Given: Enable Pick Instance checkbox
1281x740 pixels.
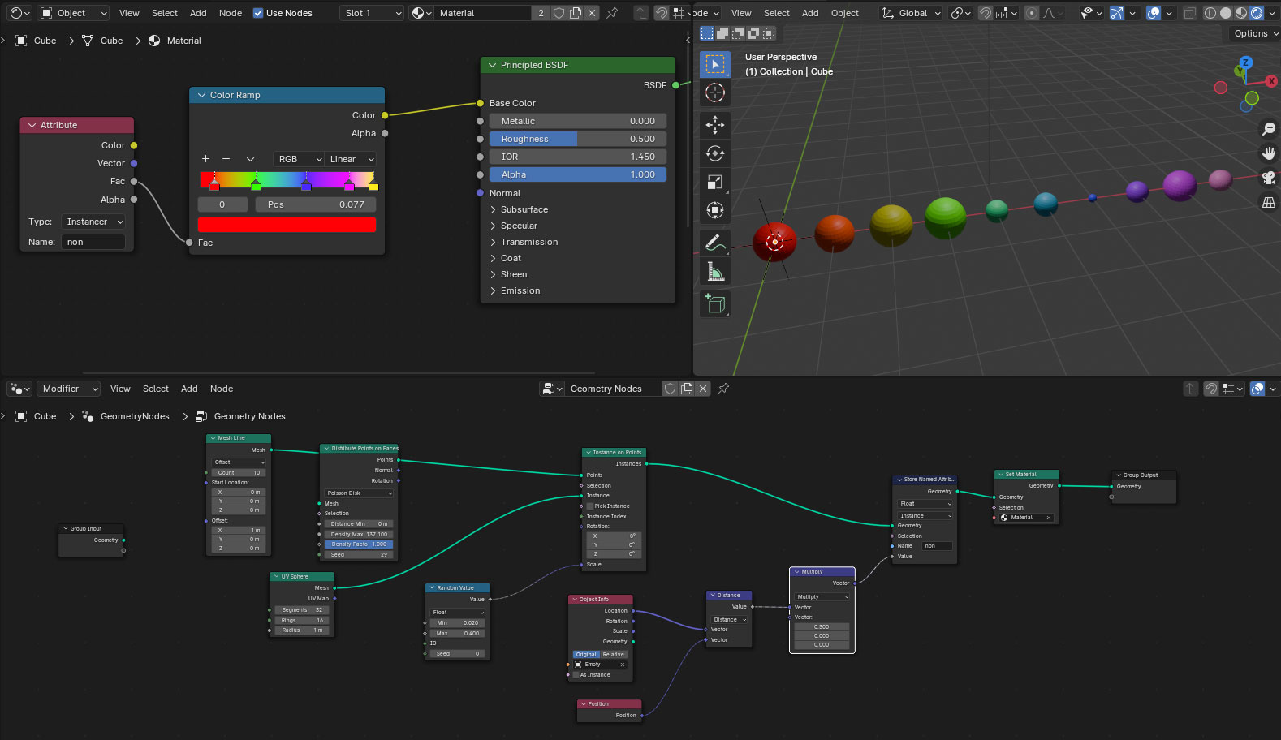Looking at the screenshot, I should tap(590, 506).
